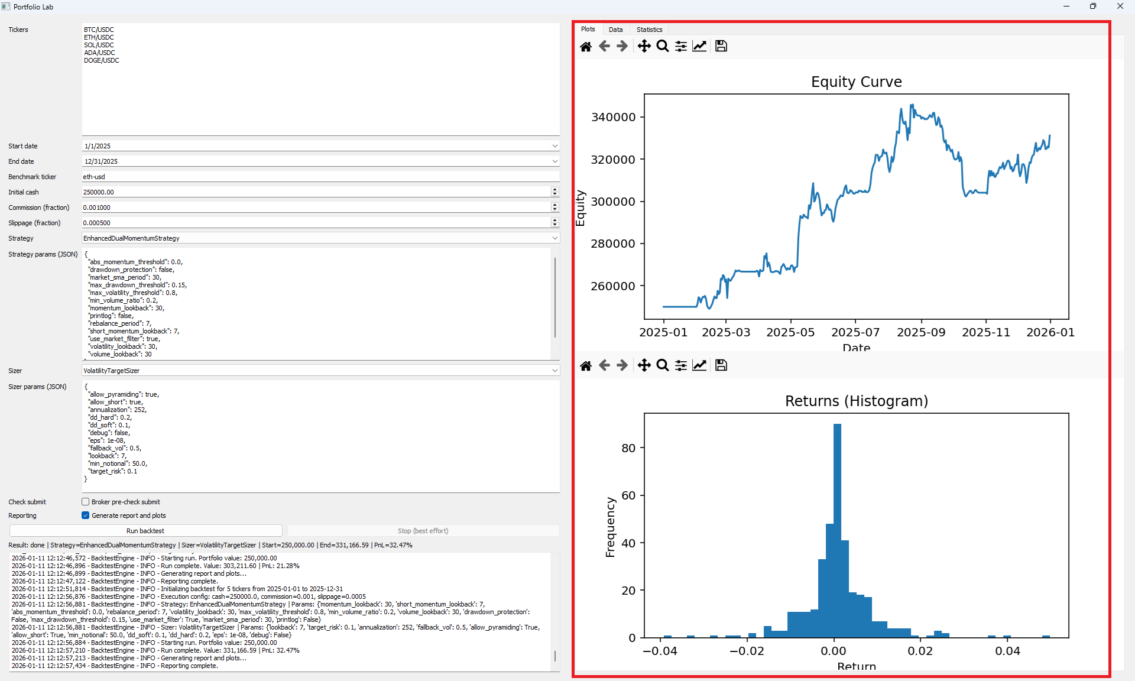1135x681 pixels.
Task: Activate zoom-to-rectangle on the Equity Curve plot
Action: [x=662, y=46]
